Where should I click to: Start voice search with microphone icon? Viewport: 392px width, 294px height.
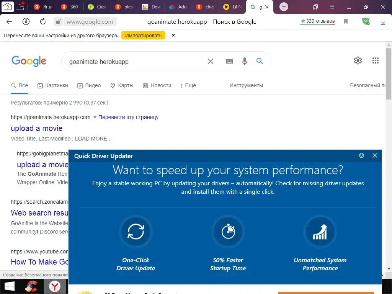[245, 61]
